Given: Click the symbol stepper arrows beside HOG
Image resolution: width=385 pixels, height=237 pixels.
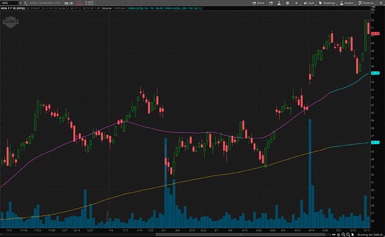Looking at the screenshot, I should [x=25, y=3].
